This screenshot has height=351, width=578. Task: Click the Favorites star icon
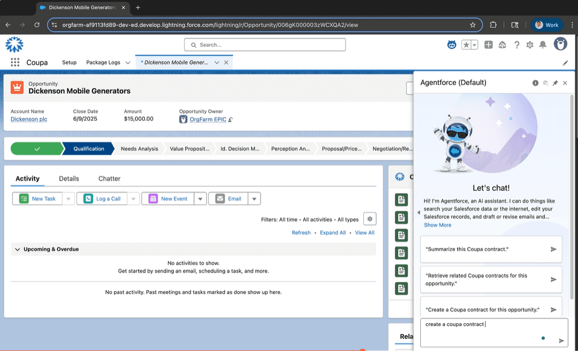(x=466, y=45)
